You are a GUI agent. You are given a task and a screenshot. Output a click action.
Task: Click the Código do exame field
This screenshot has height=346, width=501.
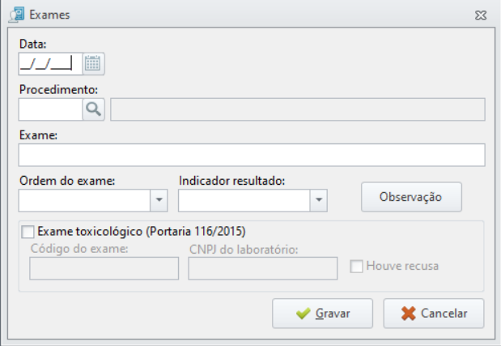click(104, 268)
